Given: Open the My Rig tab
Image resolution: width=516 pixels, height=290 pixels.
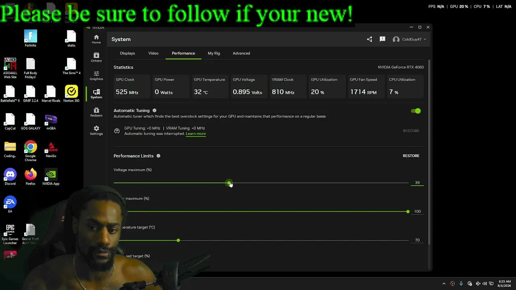Looking at the screenshot, I should 214,53.
